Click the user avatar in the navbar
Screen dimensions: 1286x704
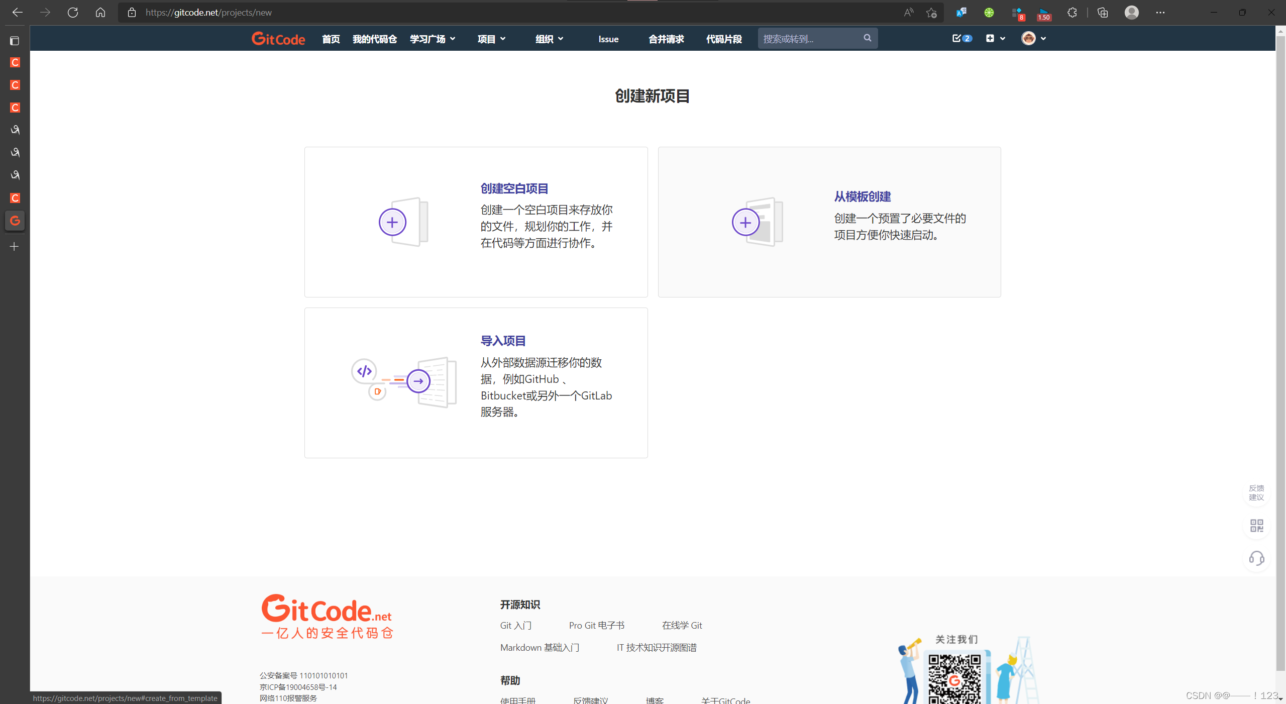1029,38
